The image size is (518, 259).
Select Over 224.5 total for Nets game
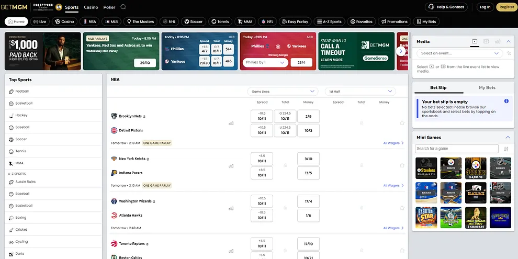tap(285, 116)
